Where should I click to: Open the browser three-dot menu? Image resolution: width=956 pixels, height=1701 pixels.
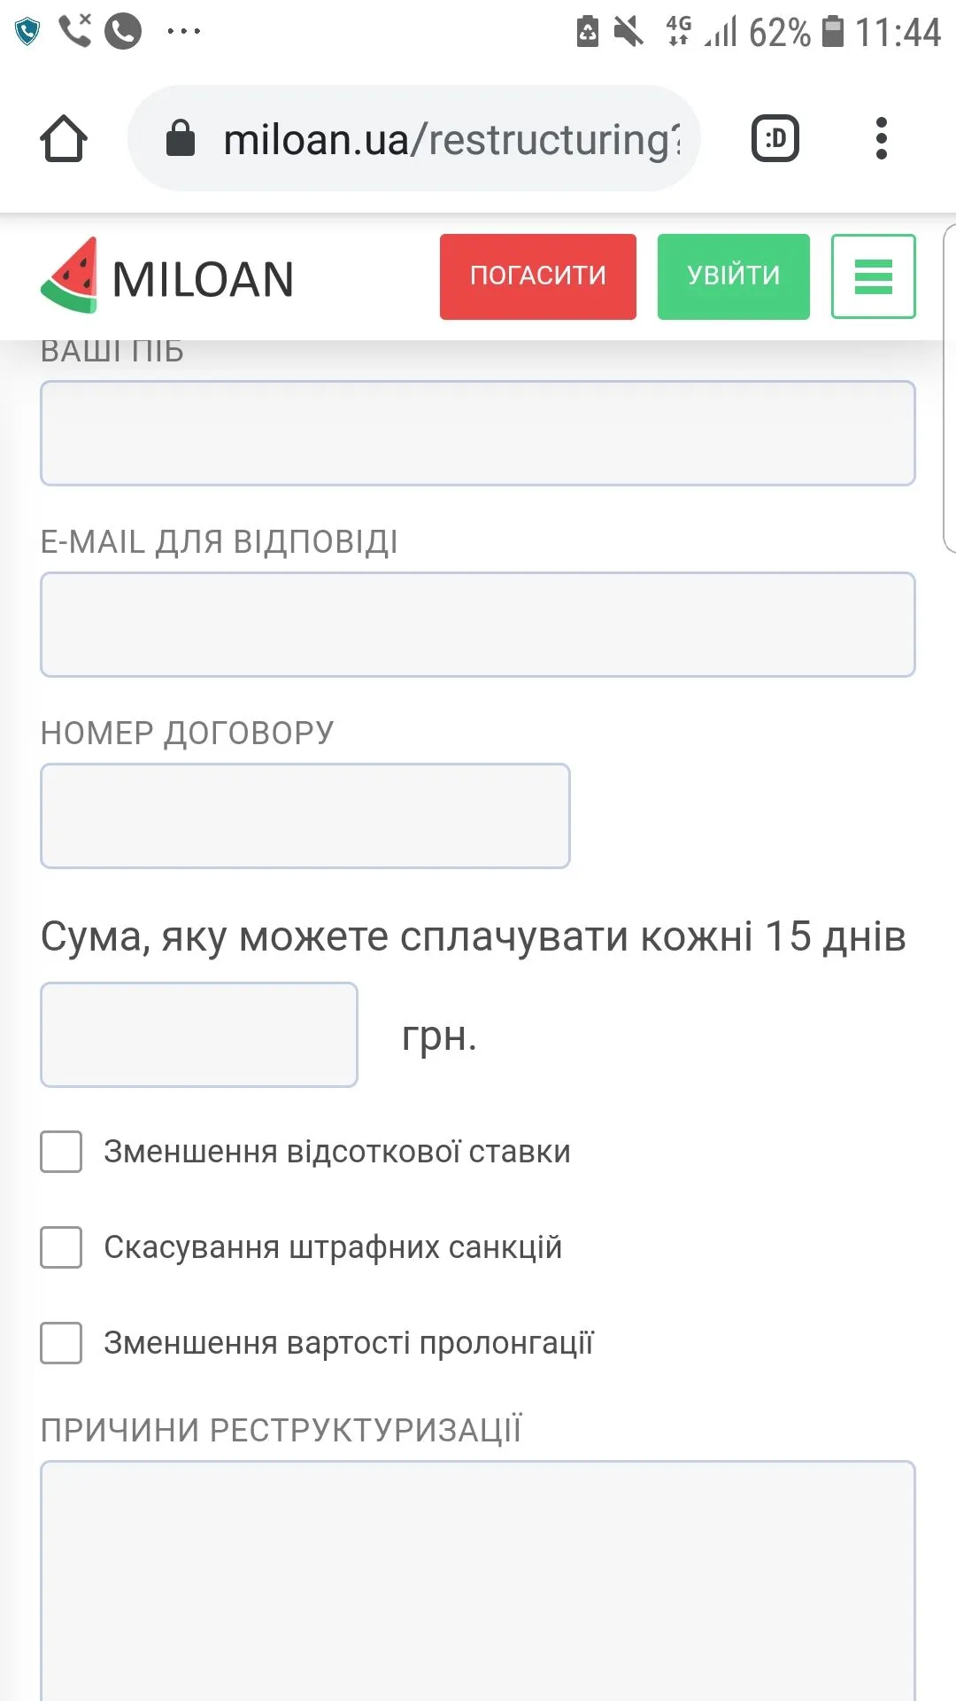(881, 139)
